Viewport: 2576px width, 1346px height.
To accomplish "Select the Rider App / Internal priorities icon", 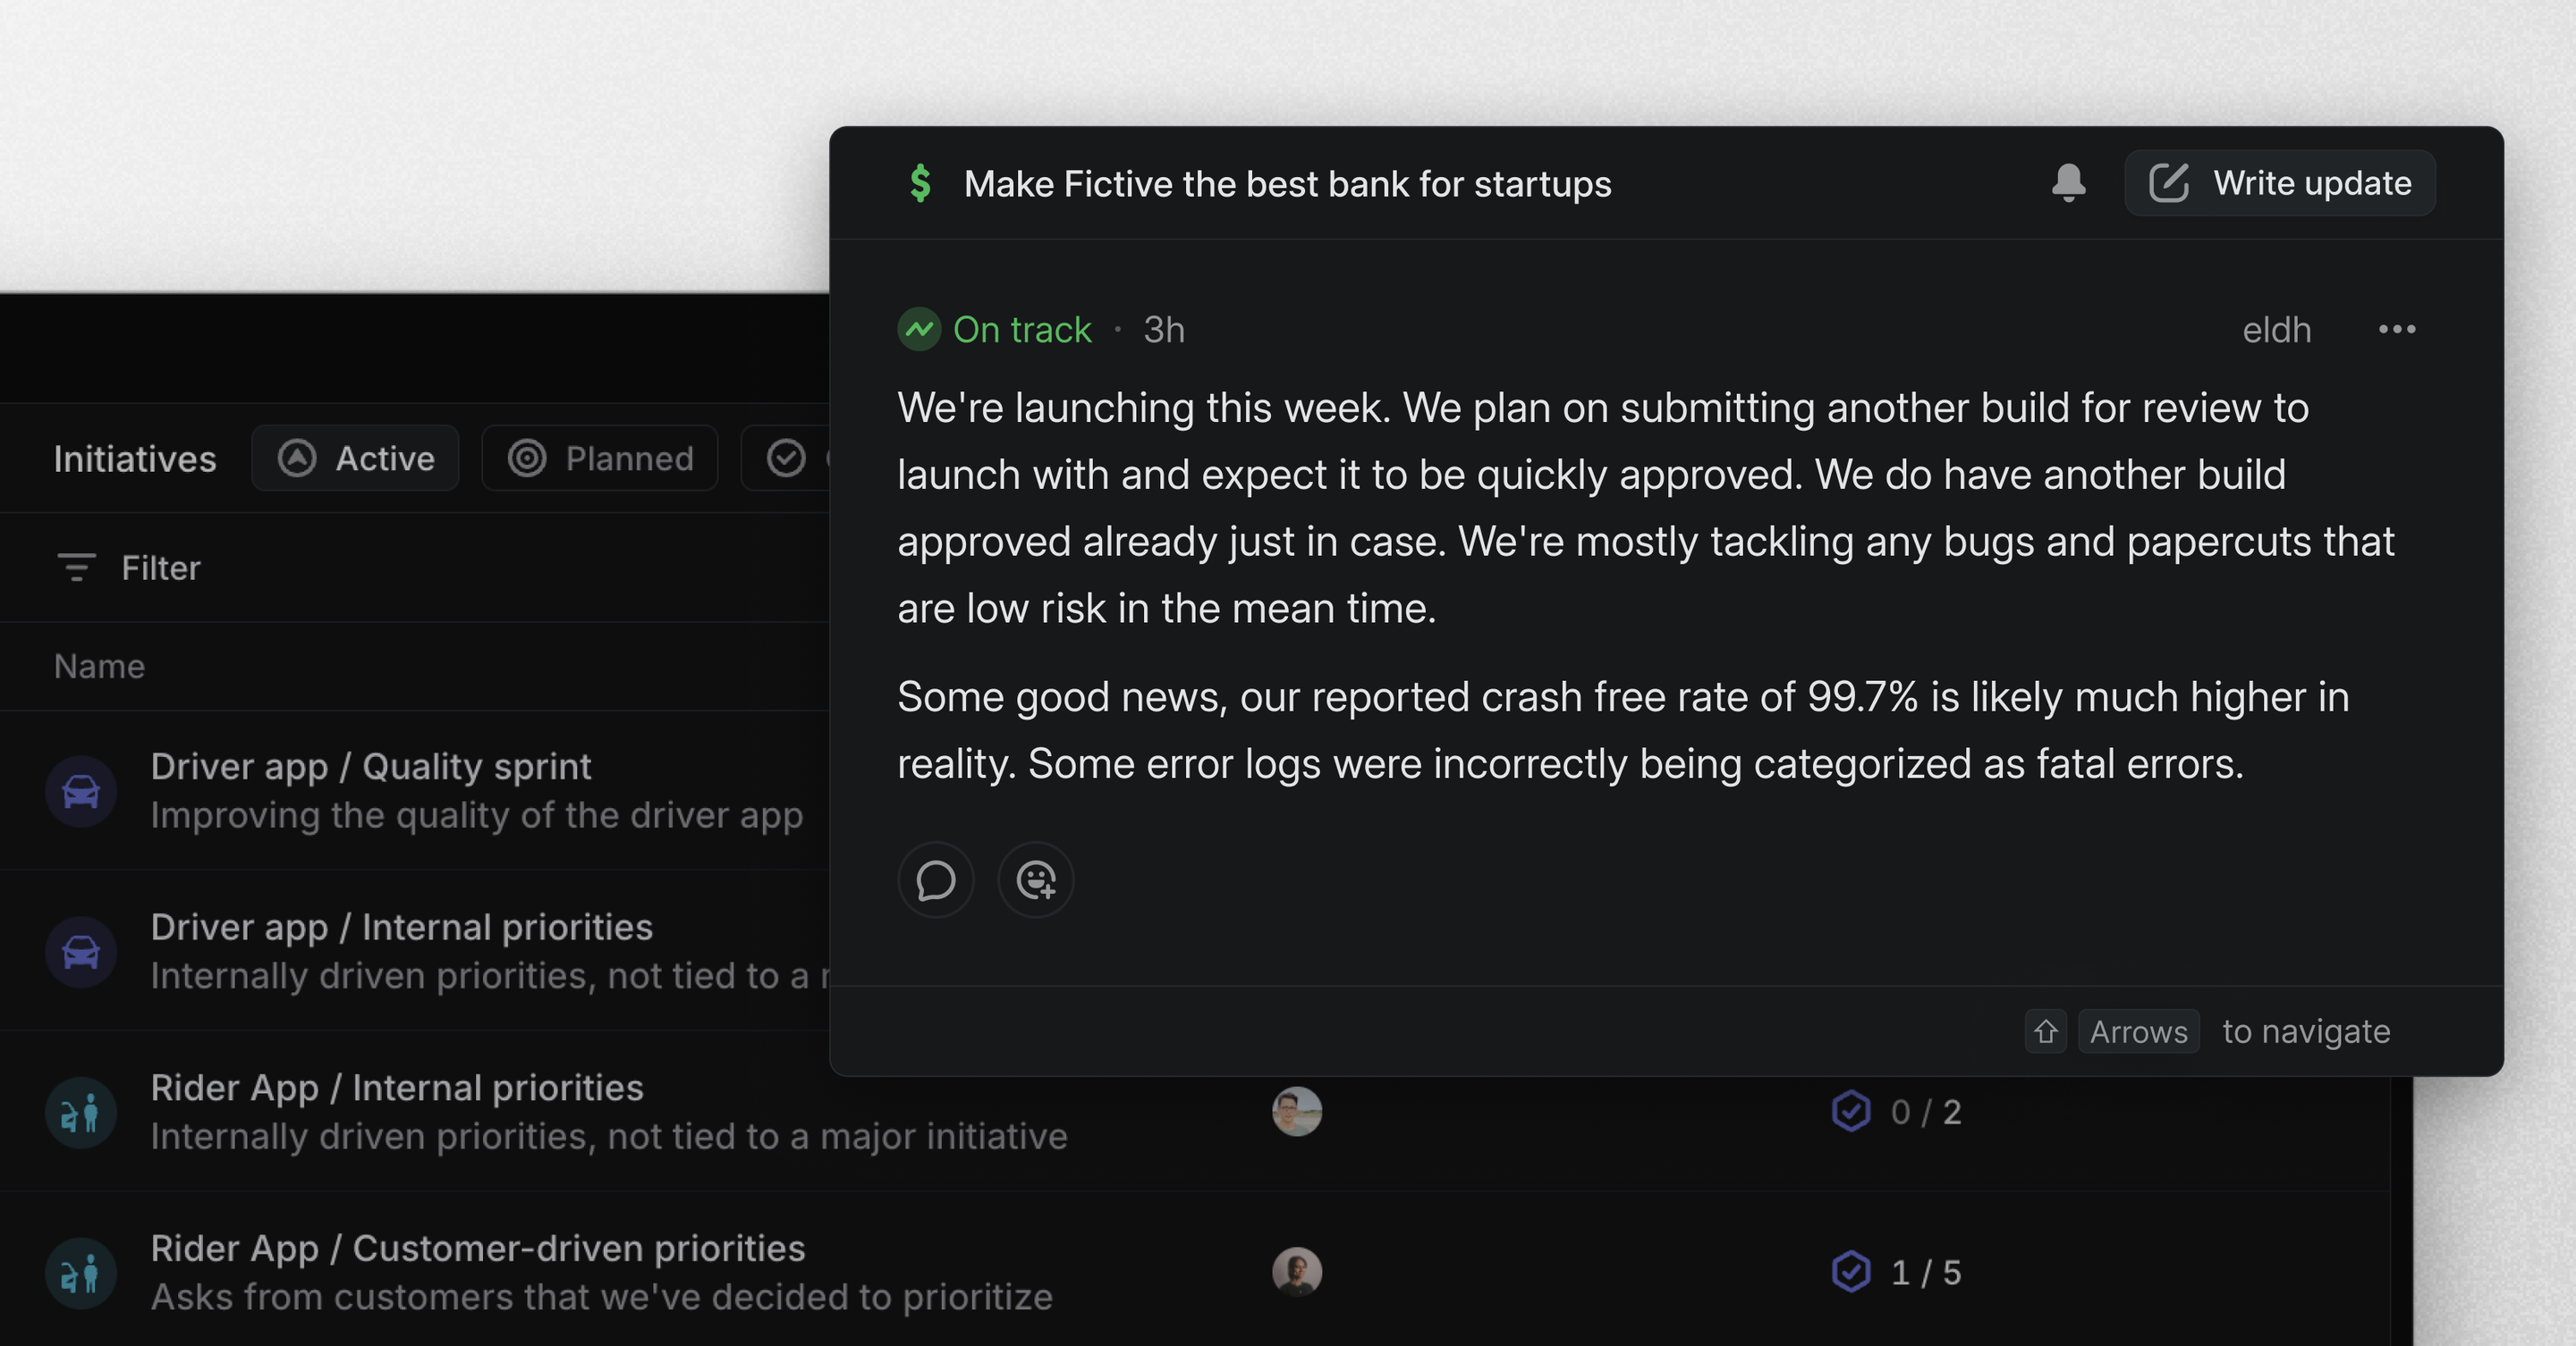I will tap(81, 1111).
